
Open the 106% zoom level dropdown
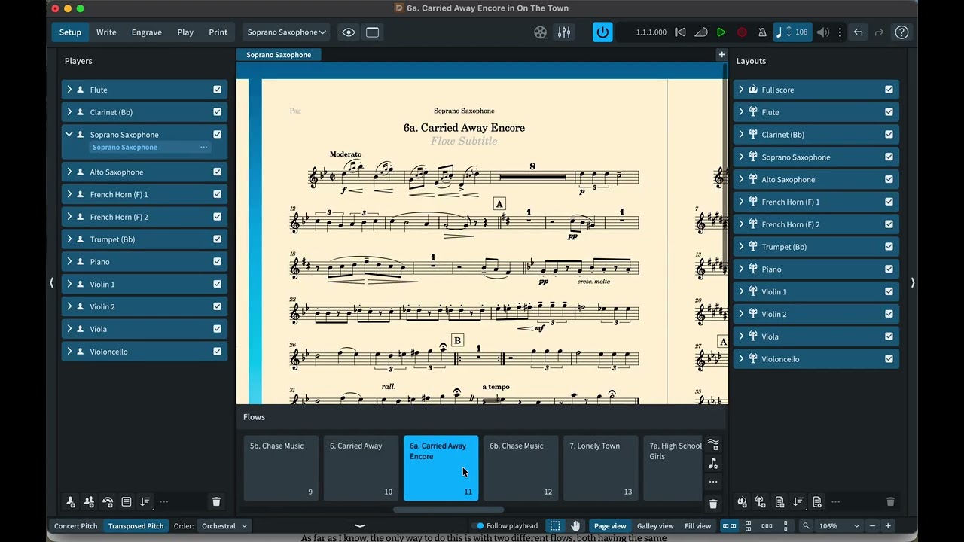point(838,526)
